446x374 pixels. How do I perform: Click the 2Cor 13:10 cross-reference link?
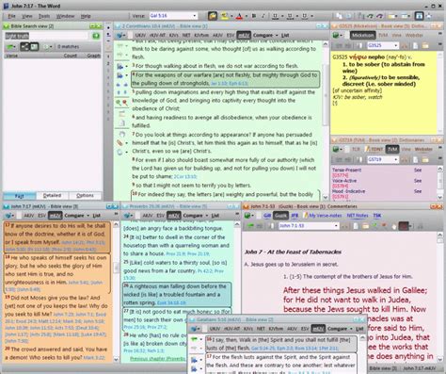(185, 177)
